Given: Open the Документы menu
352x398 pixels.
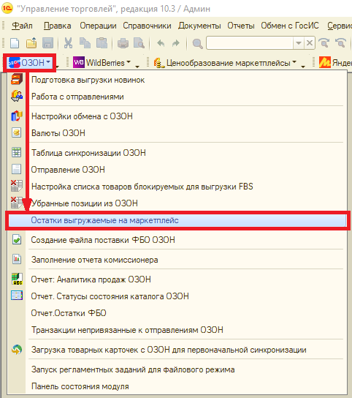Looking at the screenshot, I should pos(199,26).
